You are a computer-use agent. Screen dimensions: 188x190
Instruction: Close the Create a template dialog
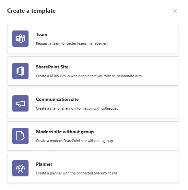point(175,11)
